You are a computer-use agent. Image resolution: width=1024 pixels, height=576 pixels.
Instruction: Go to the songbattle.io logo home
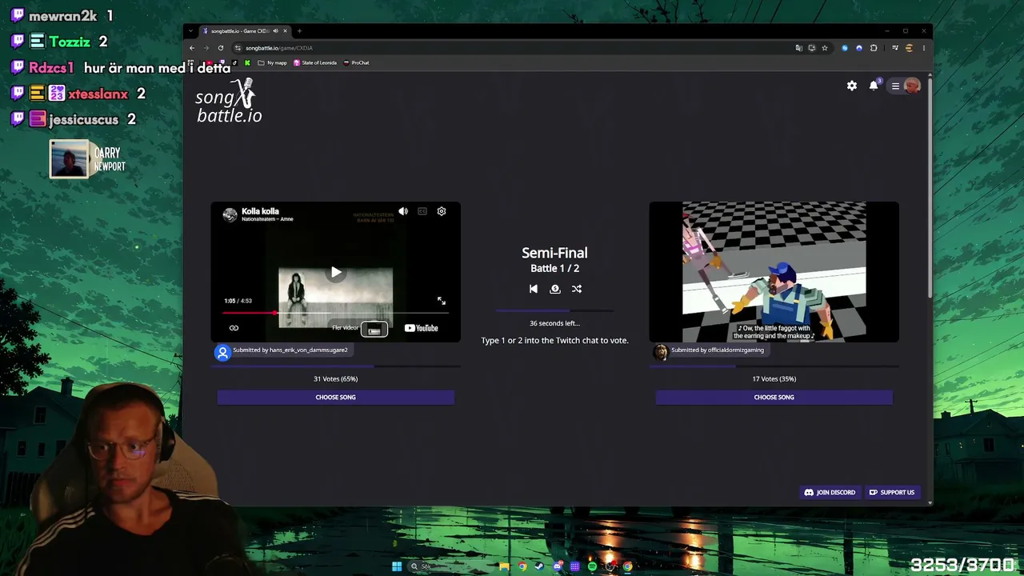[x=229, y=101]
